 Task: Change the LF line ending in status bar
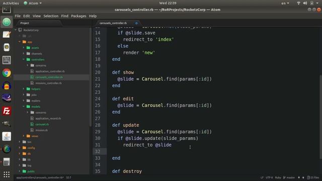(x=262, y=177)
